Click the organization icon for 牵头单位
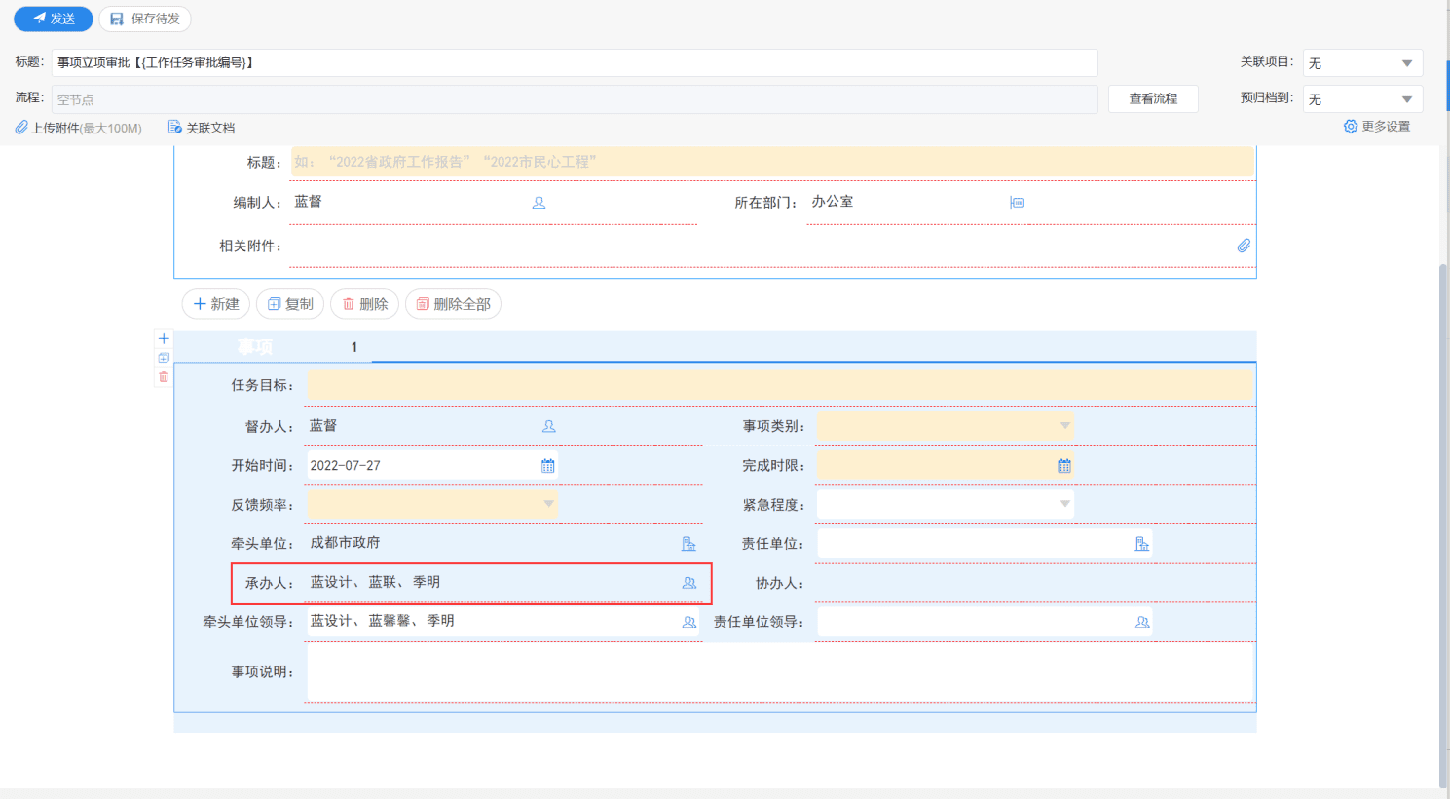 (x=688, y=544)
